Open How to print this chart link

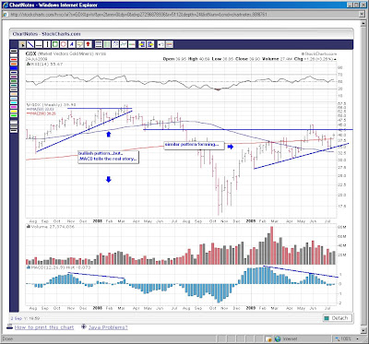(x=44, y=327)
